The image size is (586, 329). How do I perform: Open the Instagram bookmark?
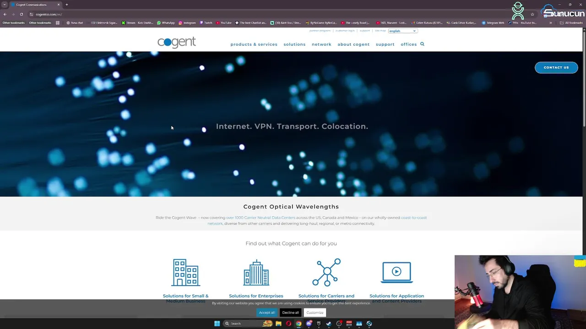point(187,23)
